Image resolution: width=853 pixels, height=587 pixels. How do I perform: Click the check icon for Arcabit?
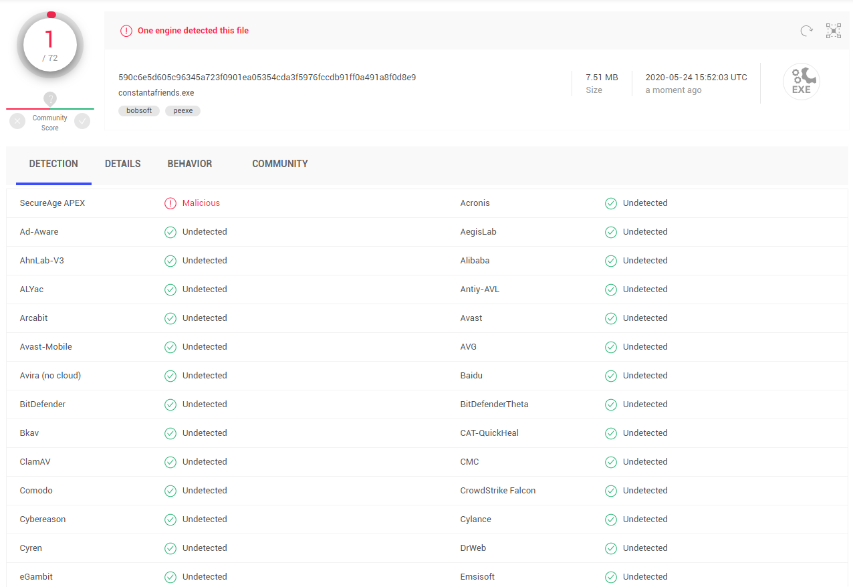coord(170,318)
